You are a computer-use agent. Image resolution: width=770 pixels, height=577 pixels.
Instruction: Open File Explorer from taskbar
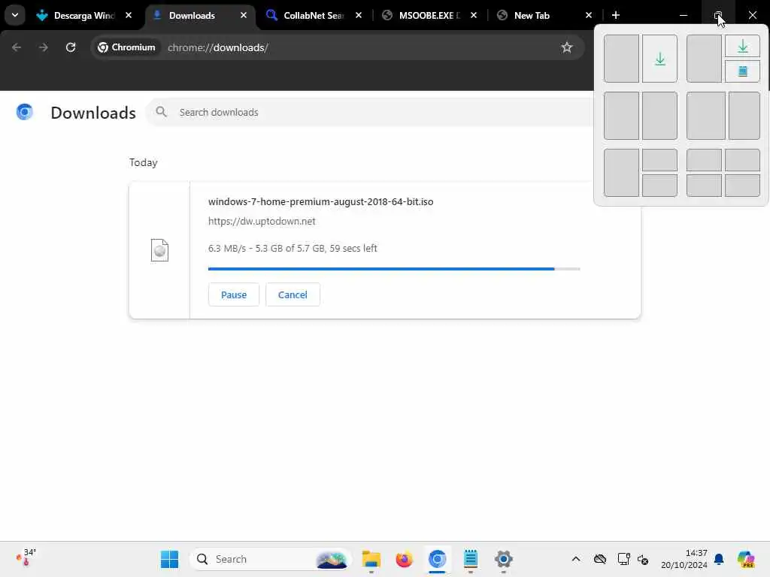(371, 559)
